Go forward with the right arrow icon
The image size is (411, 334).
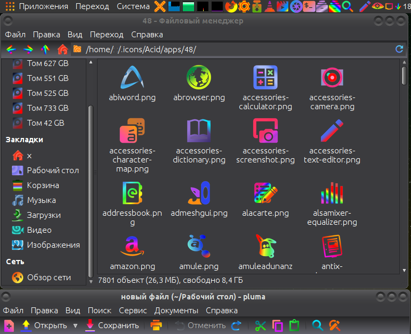click(28, 49)
